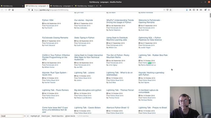Open Keynote: Hacking a gameboy with Python

tap(151, 74)
